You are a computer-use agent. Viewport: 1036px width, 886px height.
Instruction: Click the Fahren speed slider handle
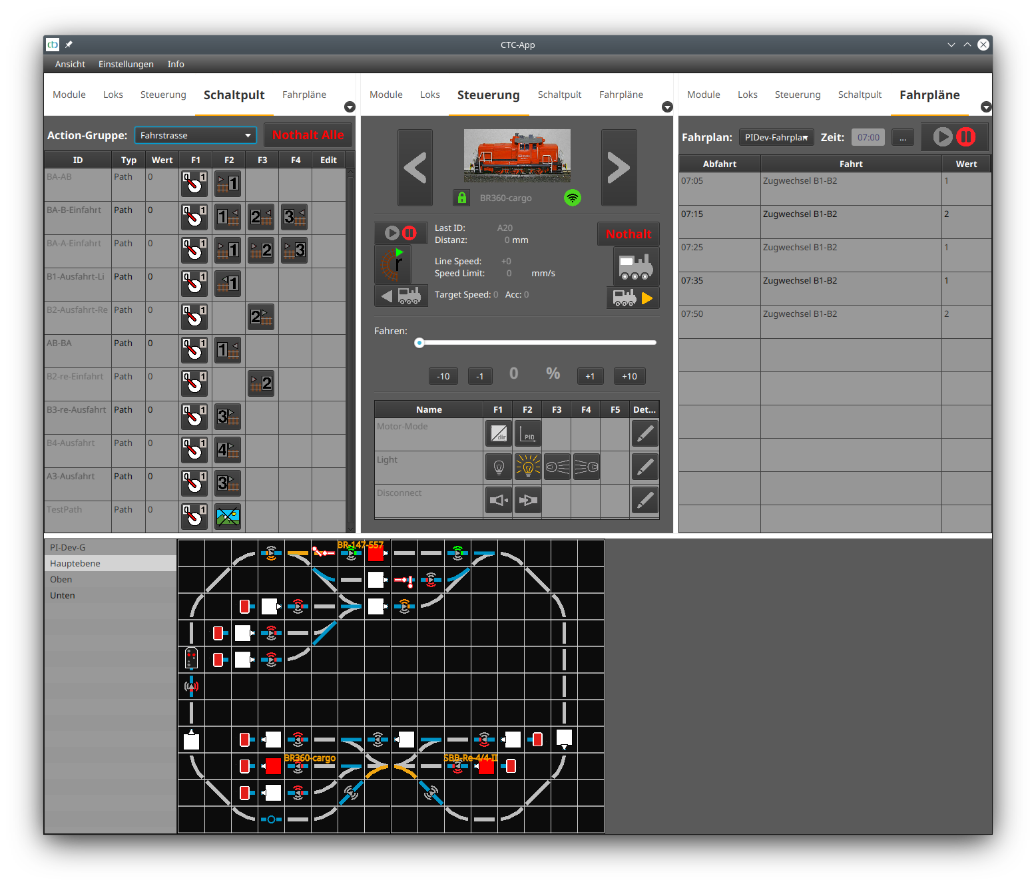point(419,343)
